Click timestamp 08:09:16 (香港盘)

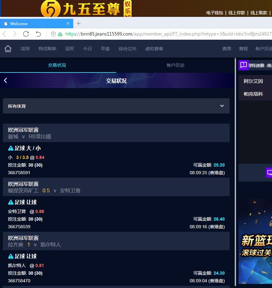coord(207,227)
